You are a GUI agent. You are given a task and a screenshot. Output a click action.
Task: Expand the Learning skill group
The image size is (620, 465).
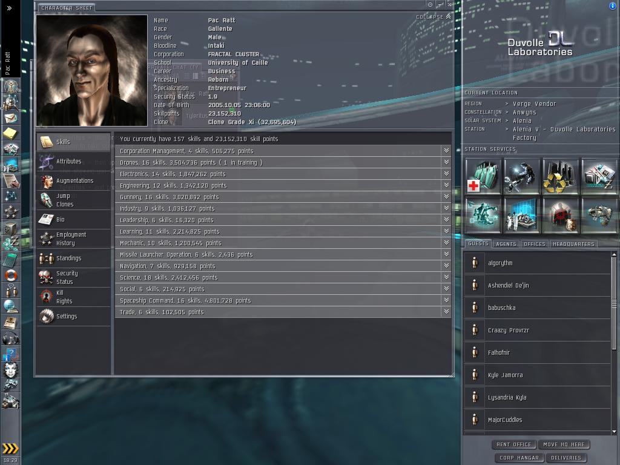[446, 231]
